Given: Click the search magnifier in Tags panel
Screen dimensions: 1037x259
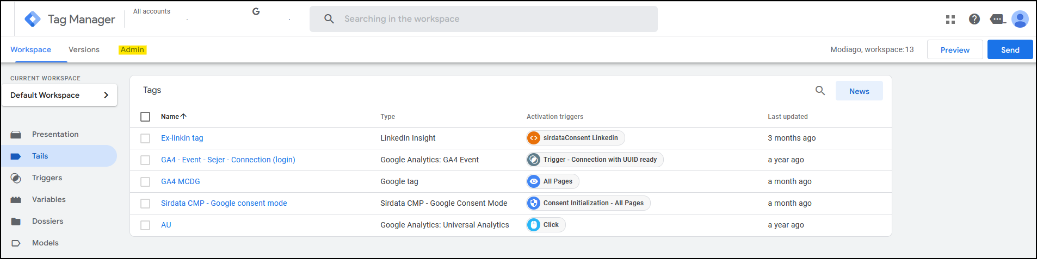Looking at the screenshot, I should pos(820,91).
